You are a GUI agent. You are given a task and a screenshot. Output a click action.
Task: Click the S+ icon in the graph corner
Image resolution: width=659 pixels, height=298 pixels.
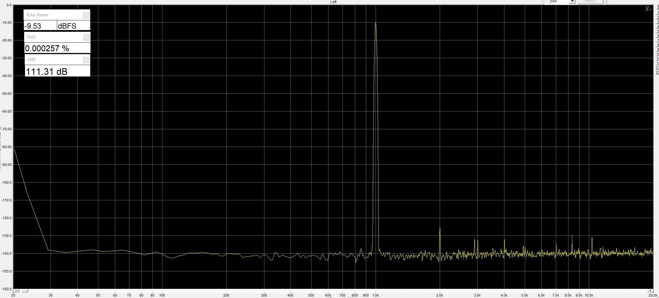(x=648, y=9)
